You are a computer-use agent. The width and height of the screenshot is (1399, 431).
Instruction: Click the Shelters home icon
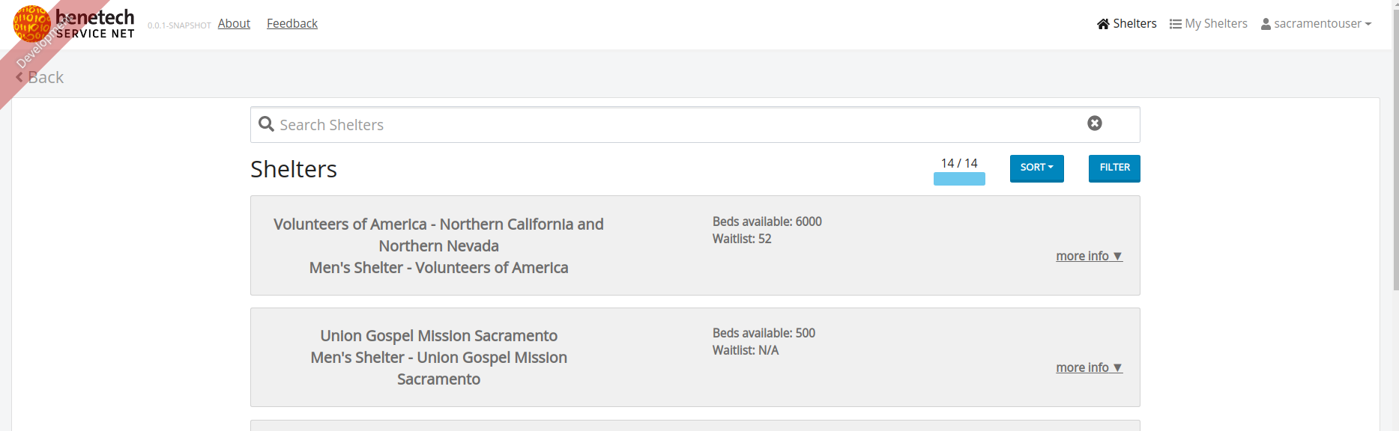pyautogui.click(x=1103, y=24)
